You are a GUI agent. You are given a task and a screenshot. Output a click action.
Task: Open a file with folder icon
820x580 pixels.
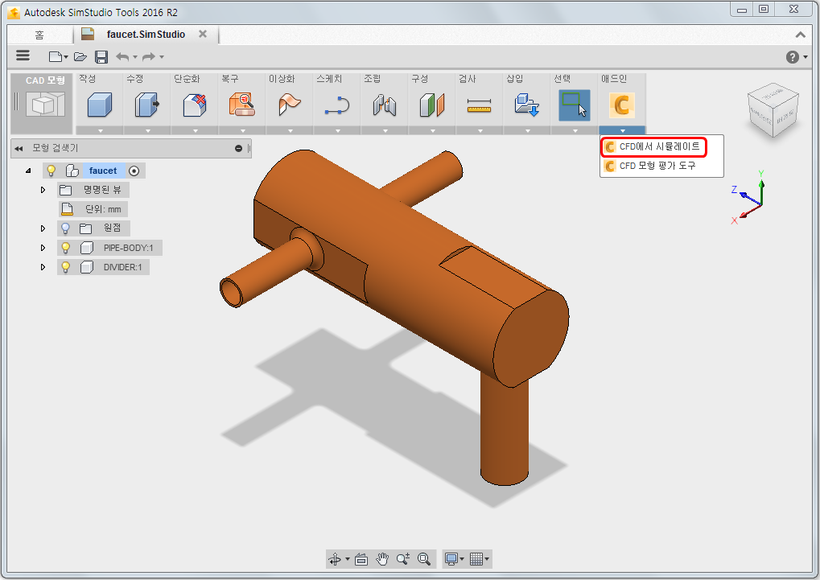pyautogui.click(x=80, y=56)
